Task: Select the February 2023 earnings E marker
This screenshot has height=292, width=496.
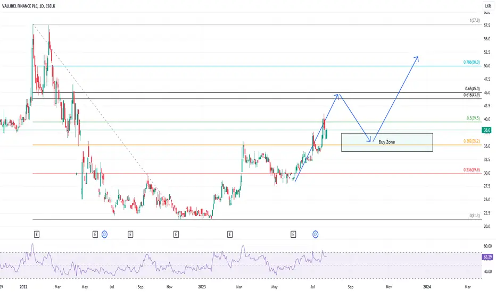Action: coord(230,234)
